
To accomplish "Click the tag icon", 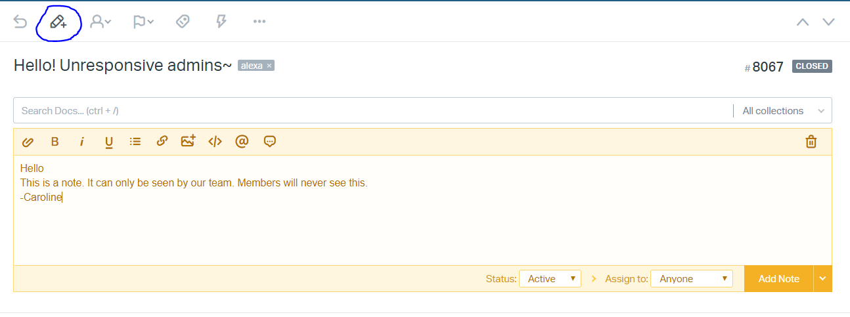I will click(x=183, y=22).
